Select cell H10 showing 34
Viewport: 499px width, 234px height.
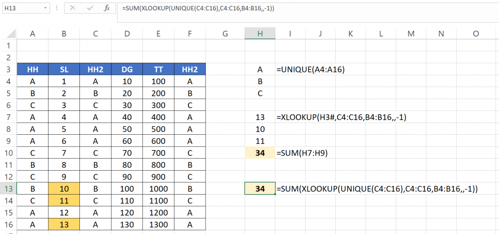260,153
